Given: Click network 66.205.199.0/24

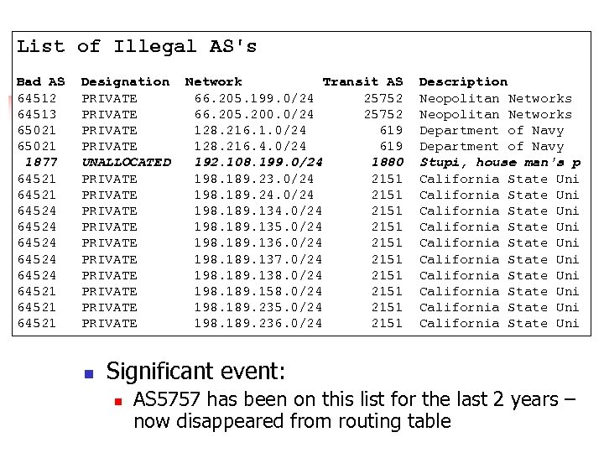Looking at the screenshot, I should pos(254,98).
